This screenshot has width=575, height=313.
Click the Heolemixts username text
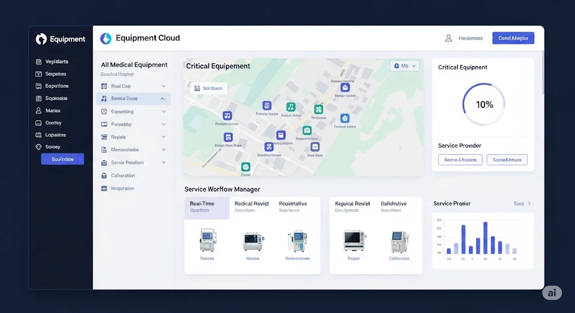pos(471,38)
